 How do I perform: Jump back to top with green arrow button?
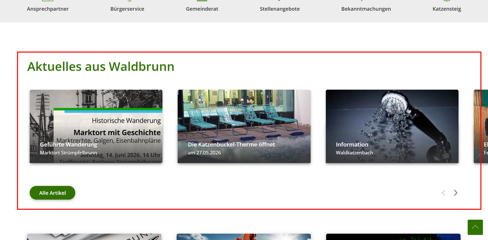(x=475, y=227)
